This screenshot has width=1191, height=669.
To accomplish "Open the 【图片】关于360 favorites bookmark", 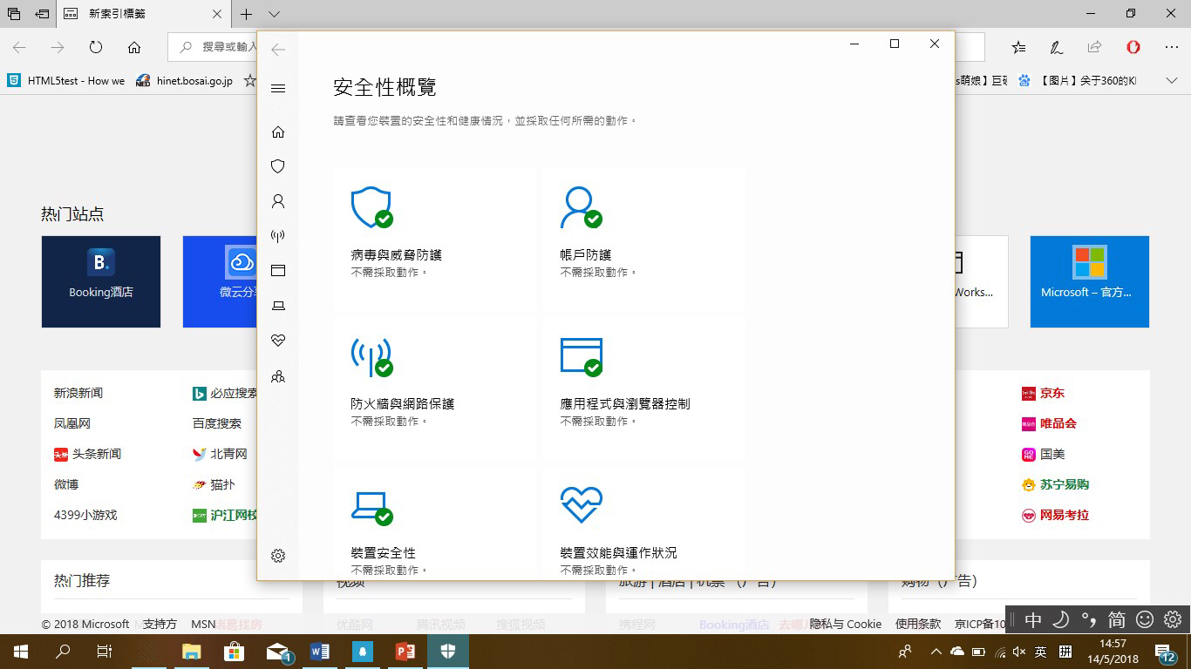I will click(x=1077, y=81).
